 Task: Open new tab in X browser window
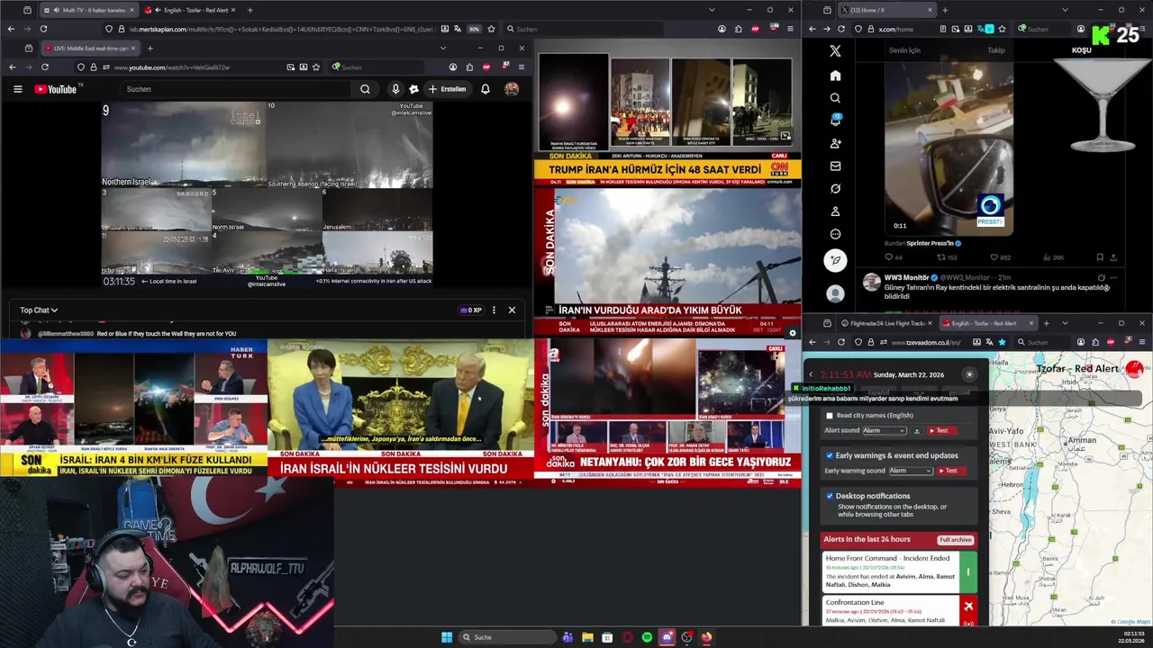[945, 10]
